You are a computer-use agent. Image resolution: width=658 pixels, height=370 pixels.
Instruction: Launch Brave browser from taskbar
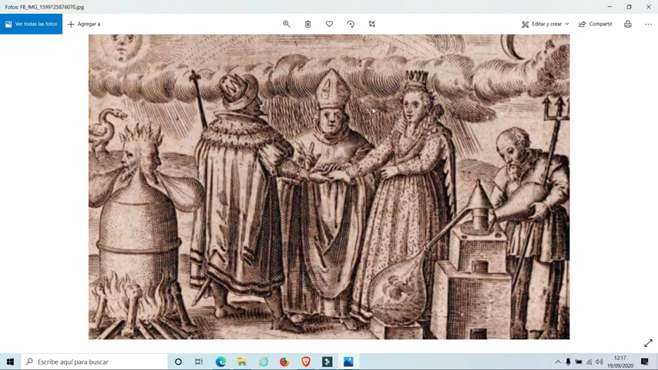click(306, 362)
